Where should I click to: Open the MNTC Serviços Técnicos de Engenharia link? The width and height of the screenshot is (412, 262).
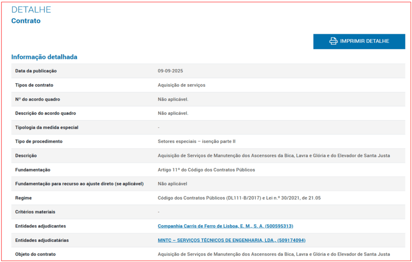(231, 240)
